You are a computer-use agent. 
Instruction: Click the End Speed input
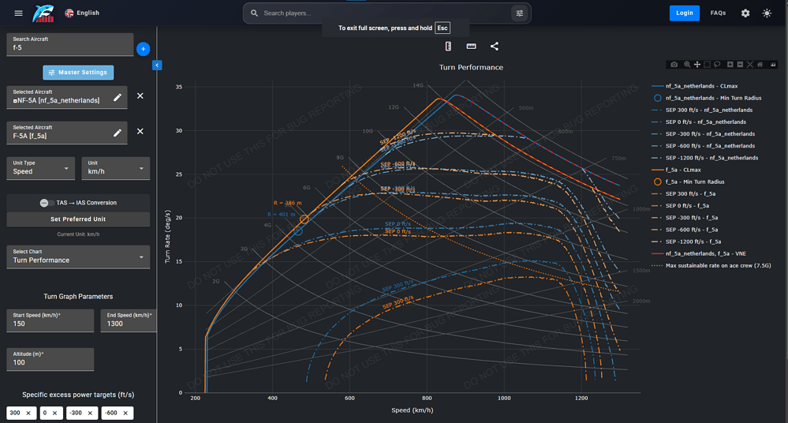click(x=129, y=320)
